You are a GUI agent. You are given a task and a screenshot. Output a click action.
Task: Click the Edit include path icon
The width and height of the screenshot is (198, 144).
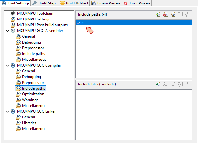(173, 15)
